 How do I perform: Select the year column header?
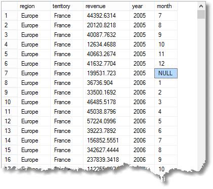(x=142, y=6)
